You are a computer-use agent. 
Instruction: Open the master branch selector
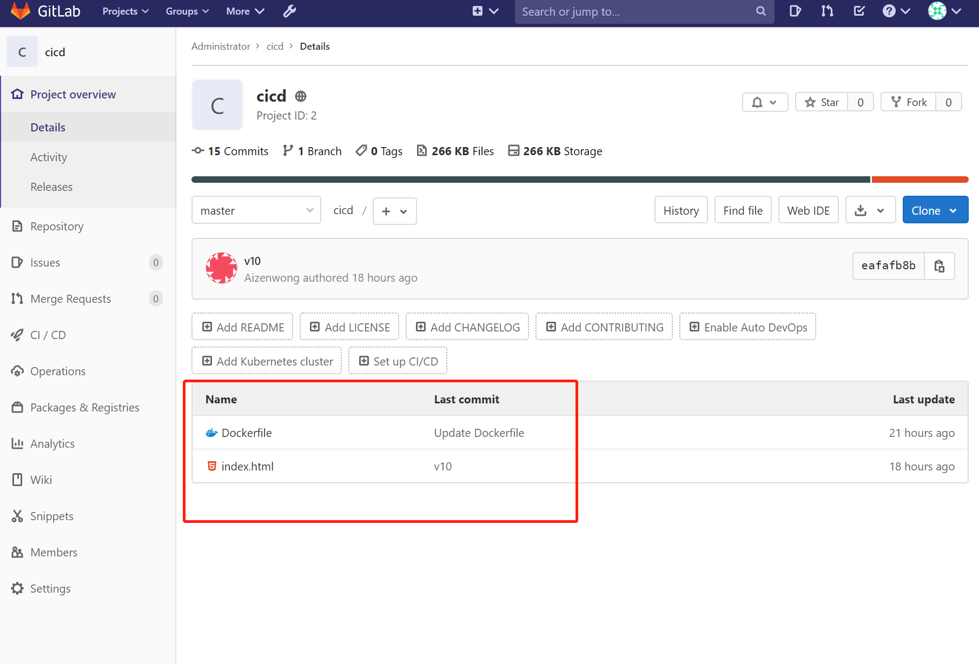tap(256, 210)
